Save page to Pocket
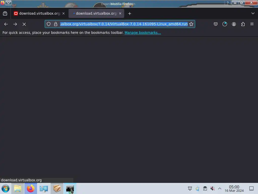258x194 pixels. coord(216,24)
